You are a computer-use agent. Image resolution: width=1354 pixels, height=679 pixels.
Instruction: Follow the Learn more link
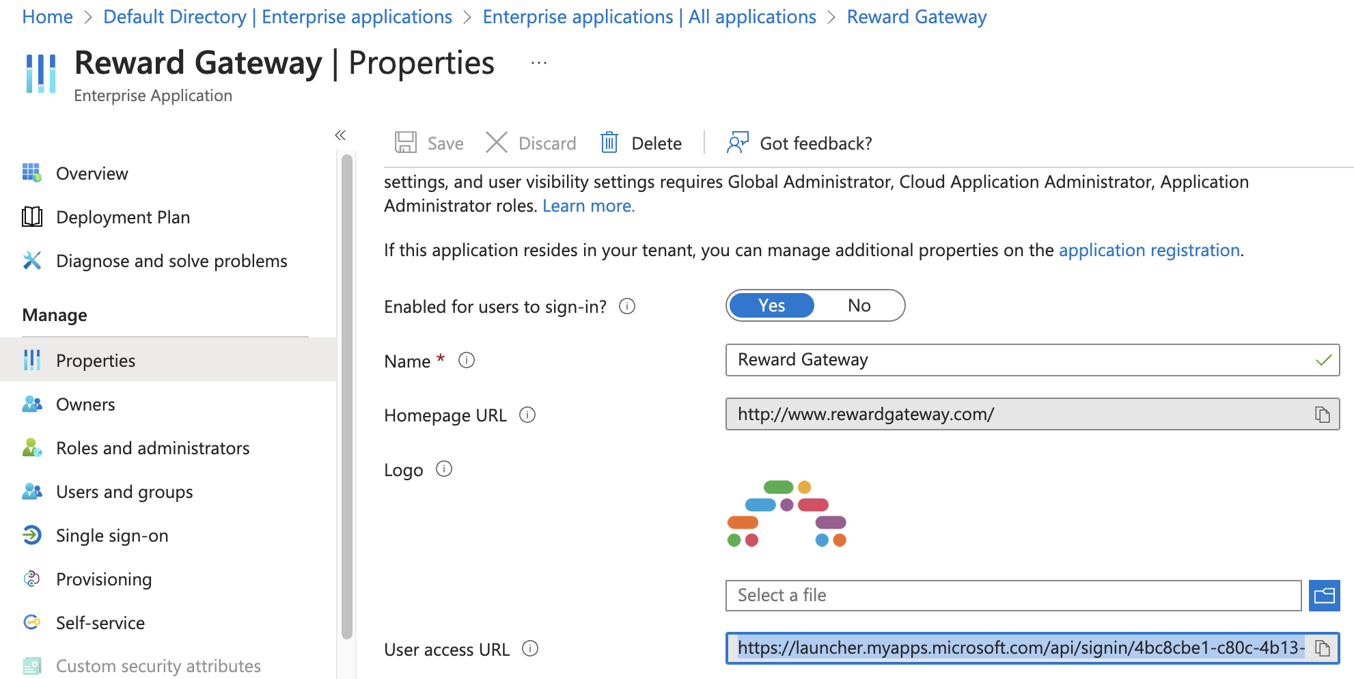[589, 206]
